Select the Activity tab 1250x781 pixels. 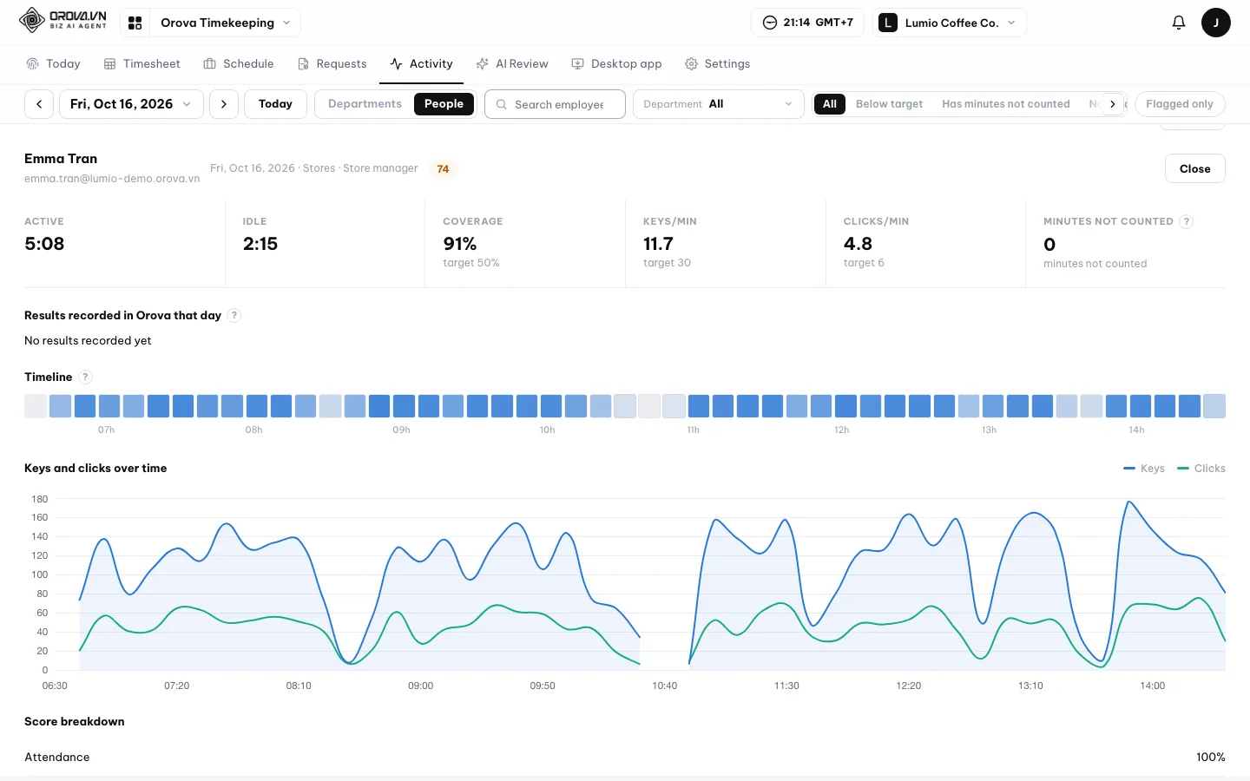[422, 64]
